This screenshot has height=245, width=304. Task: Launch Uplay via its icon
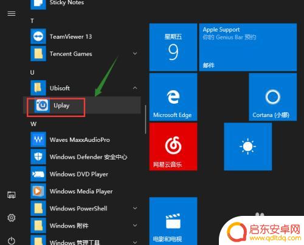[x=42, y=106]
